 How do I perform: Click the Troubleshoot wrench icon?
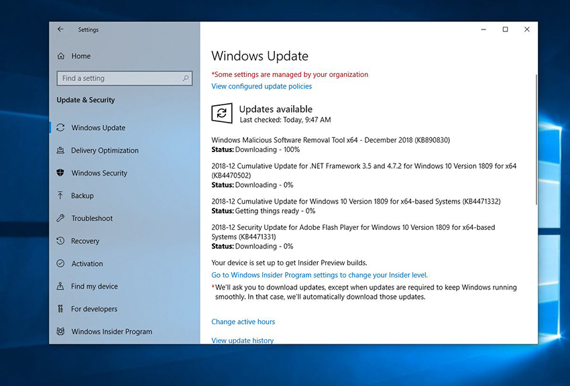pos(61,218)
